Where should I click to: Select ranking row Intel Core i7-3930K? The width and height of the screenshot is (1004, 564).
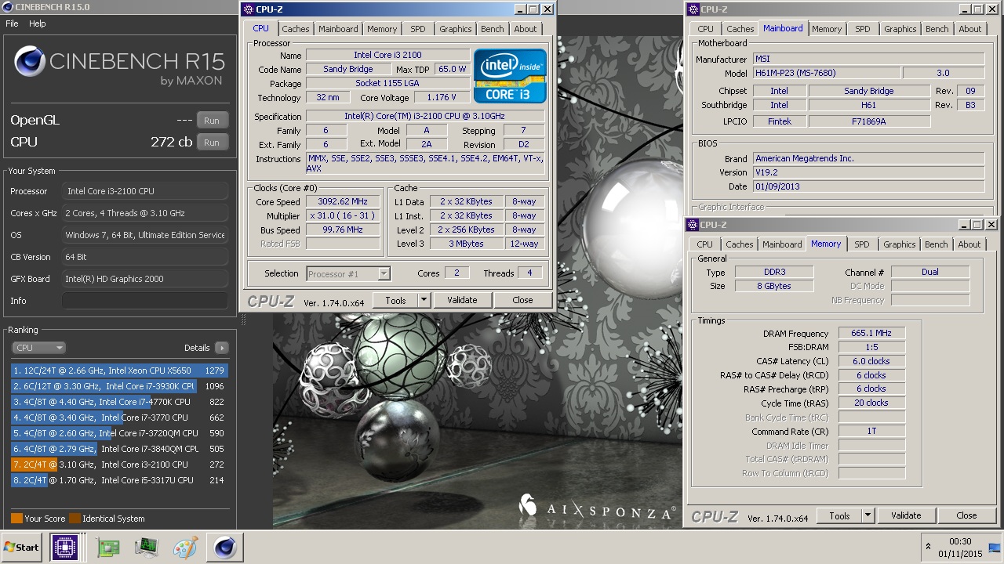click(x=119, y=386)
